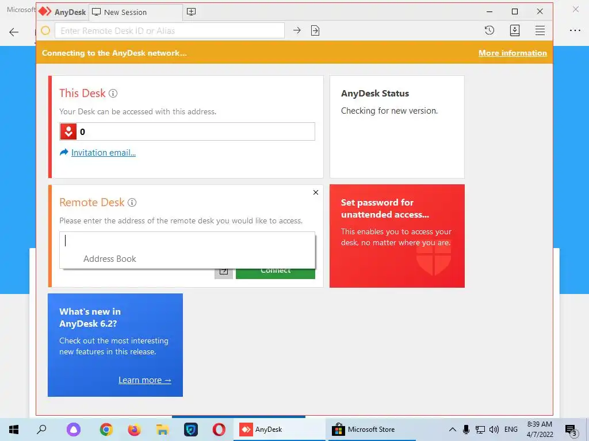
Task: Click the browse files button beside Connect
Action: [224, 273]
